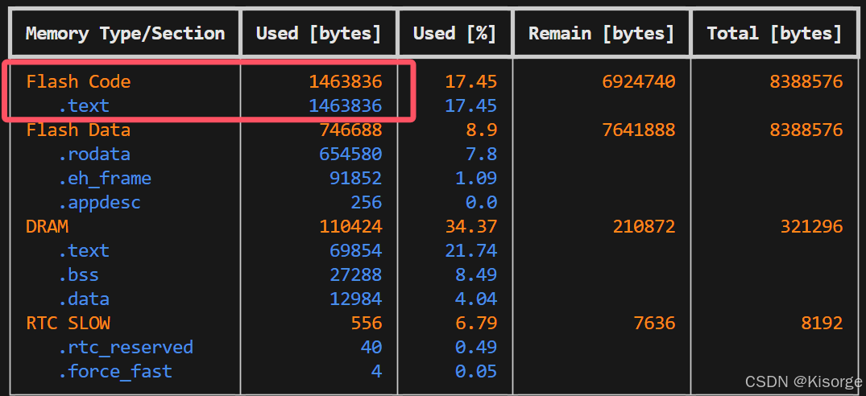This screenshot has width=866, height=396.
Task: Select the "RTC SLOW" row label
Action: click(68, 323)
